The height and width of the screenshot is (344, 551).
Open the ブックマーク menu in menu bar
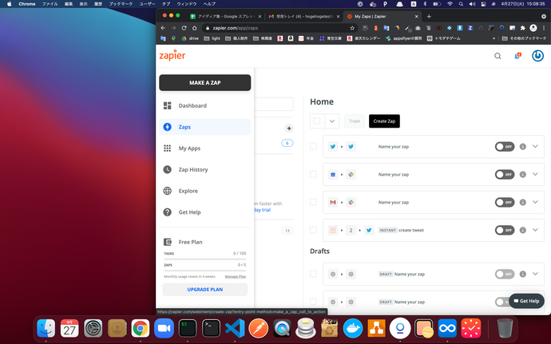(x=121, y=4)
